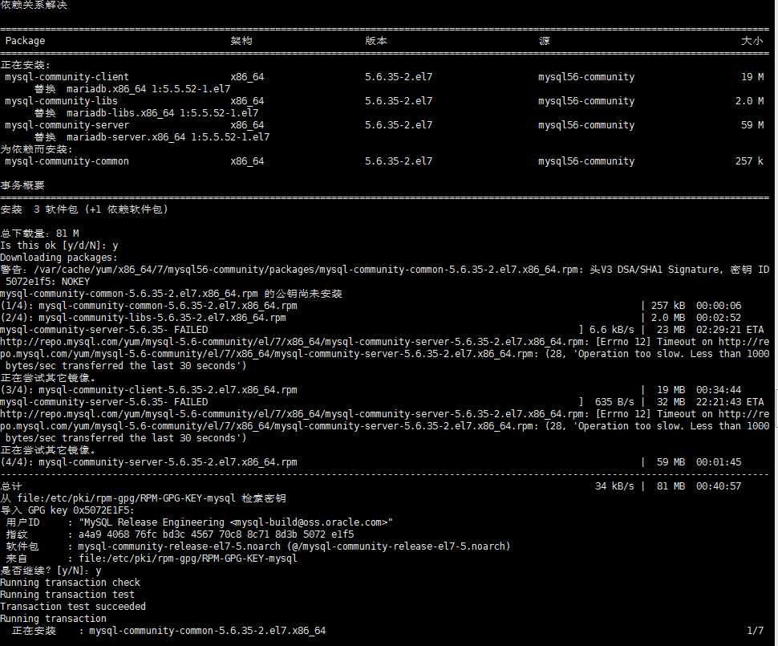
Task: Click the 'Package' column header text
Action: pyautogui.click(x=25, y=41)
